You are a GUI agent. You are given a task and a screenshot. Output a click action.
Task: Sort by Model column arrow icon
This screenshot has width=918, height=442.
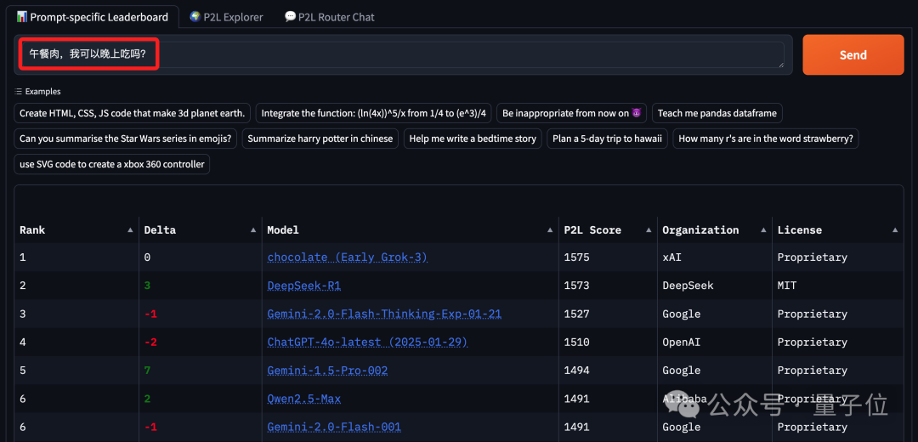[x=550, y=230]
